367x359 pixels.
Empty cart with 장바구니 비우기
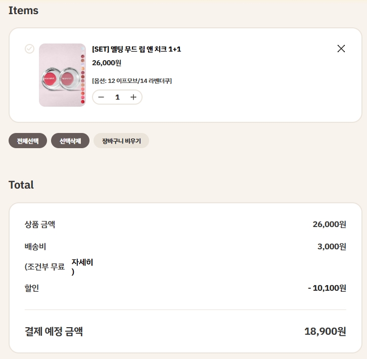(121, 141)
